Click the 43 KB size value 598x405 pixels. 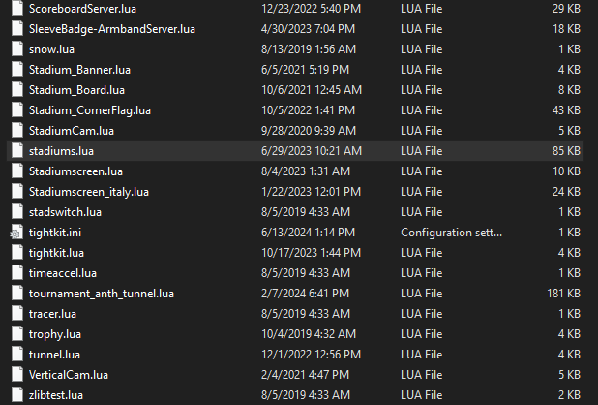(566, 110)
